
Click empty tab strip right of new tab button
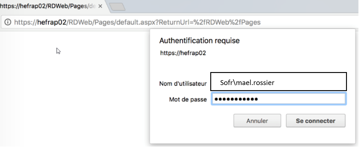pos(240,6)
